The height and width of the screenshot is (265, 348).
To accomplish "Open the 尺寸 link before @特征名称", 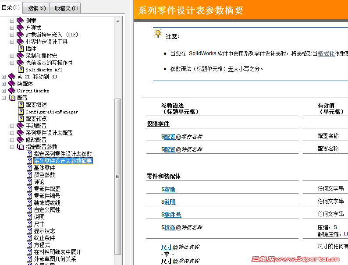I will (167, 247).
